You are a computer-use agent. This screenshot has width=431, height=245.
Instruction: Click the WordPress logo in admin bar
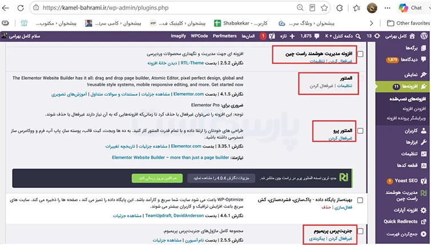coord(424,36)
